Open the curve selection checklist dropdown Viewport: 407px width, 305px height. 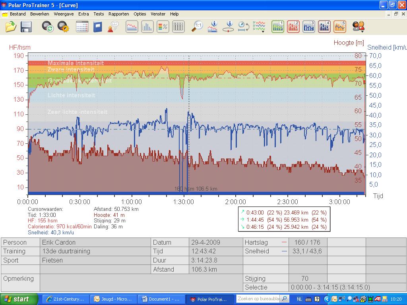(259, 27)
